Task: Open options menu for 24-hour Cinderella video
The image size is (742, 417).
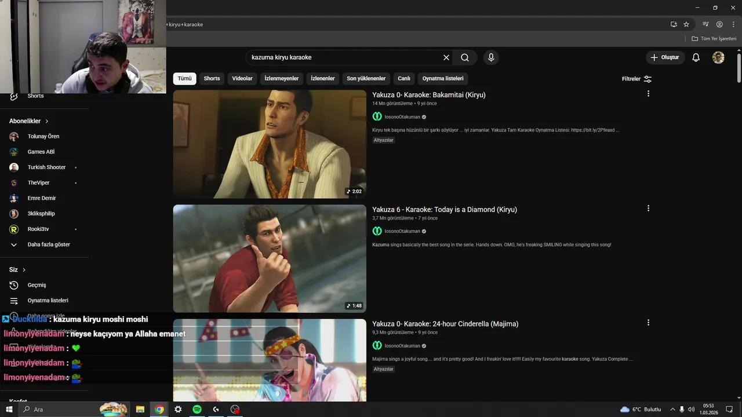Action: coord(648,323)
